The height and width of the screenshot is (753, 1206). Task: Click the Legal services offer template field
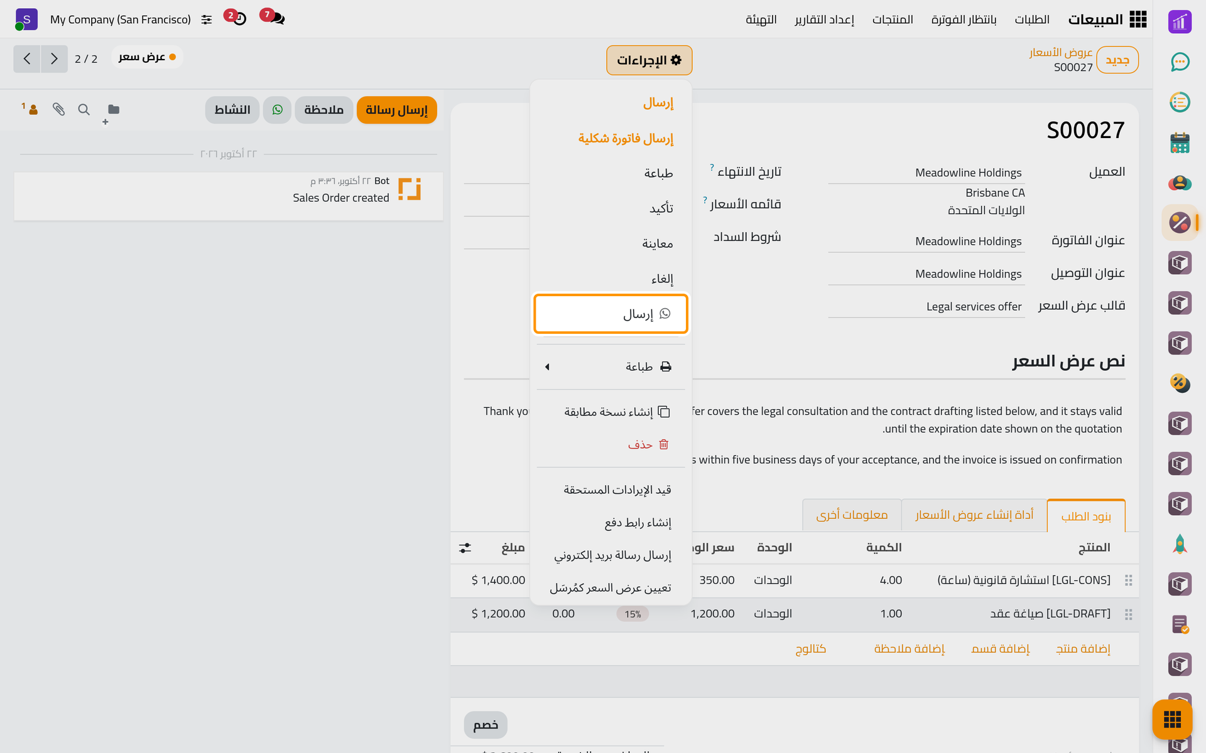tap(926, 306)
